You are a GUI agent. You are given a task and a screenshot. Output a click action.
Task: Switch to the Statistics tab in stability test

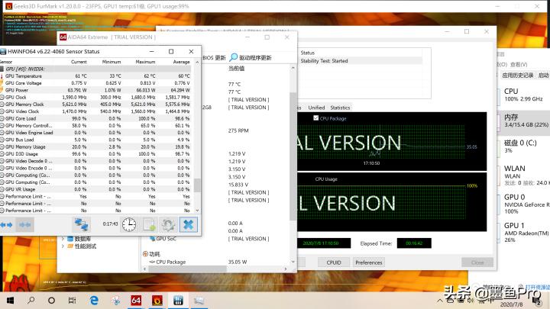point(340,108)
